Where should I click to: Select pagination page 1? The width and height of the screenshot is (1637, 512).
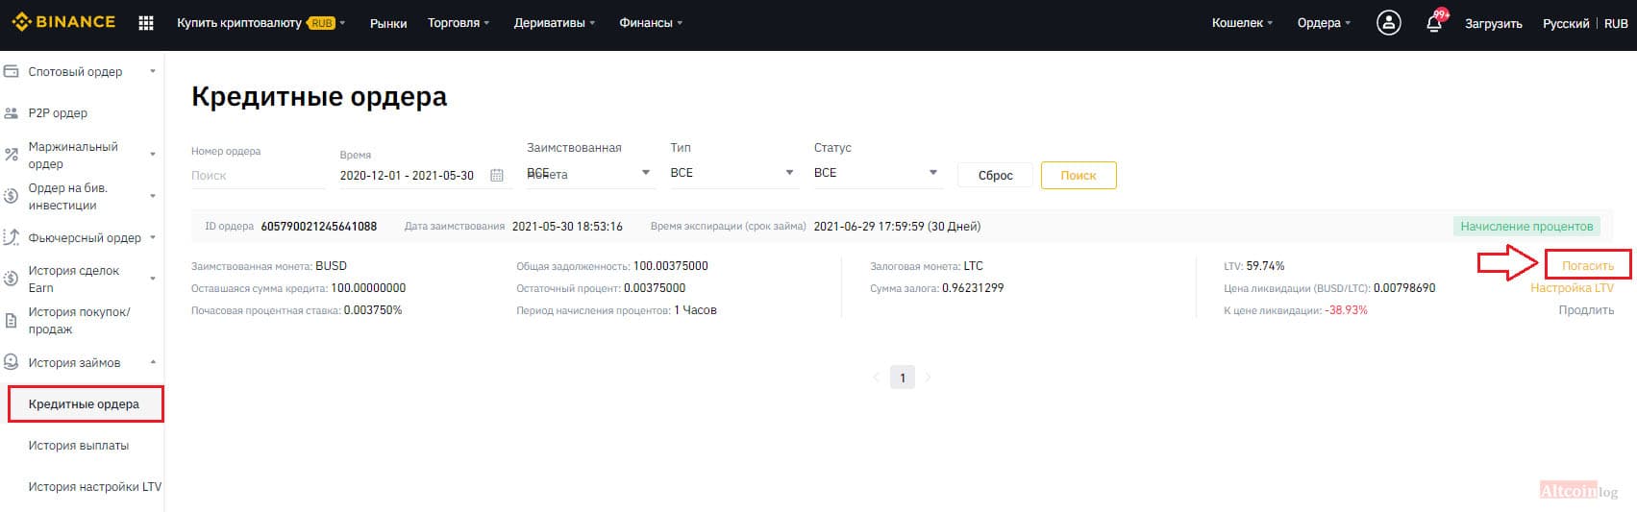[x=902, y=378]
